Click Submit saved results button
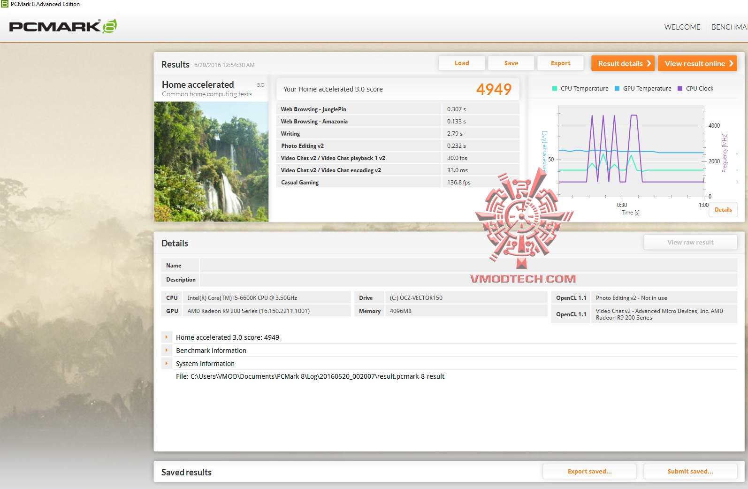This screenshot has width=748, height=489. 690,472
